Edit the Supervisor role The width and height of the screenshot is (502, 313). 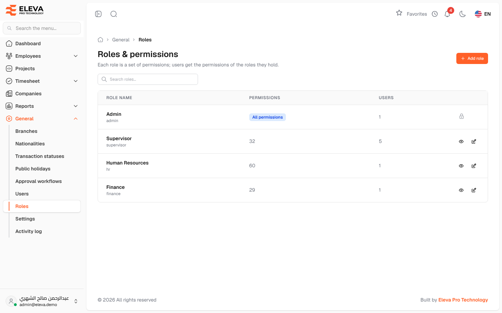pyautogui.click(x=474, y=142)
